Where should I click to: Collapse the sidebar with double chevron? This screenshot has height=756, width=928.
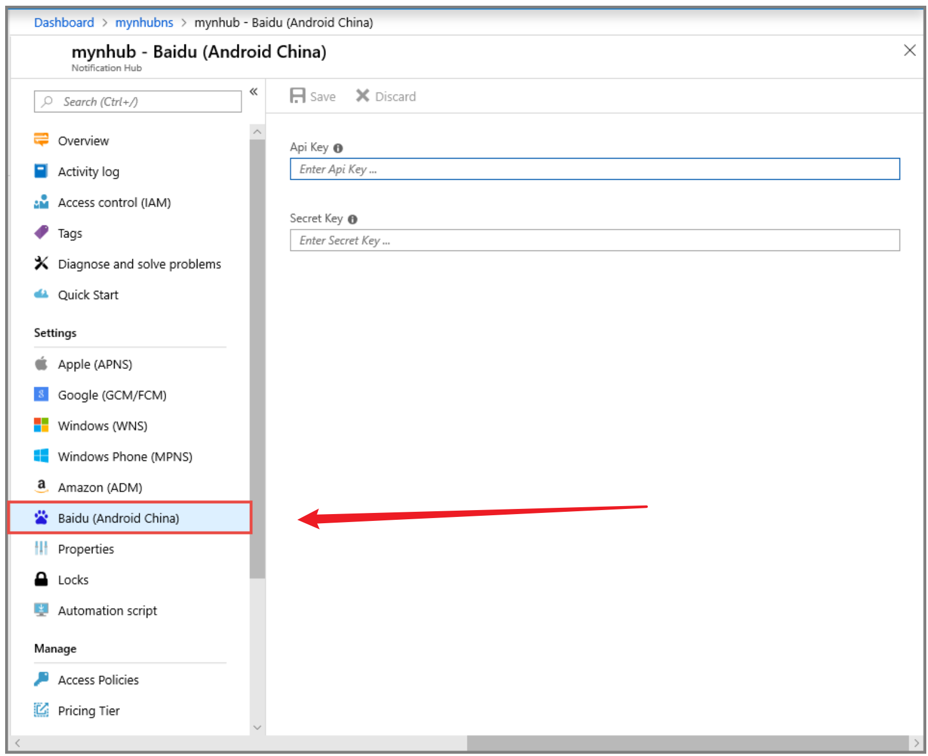click(x=254, y=92)
